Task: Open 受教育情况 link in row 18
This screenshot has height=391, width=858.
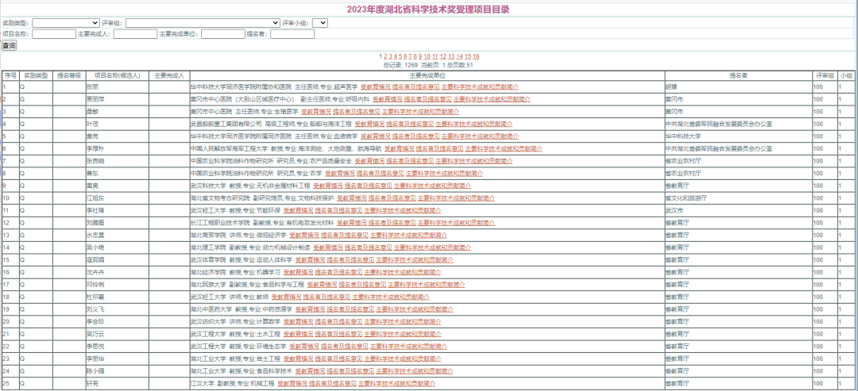Action: pyautogui.click(x=286, y=297)
